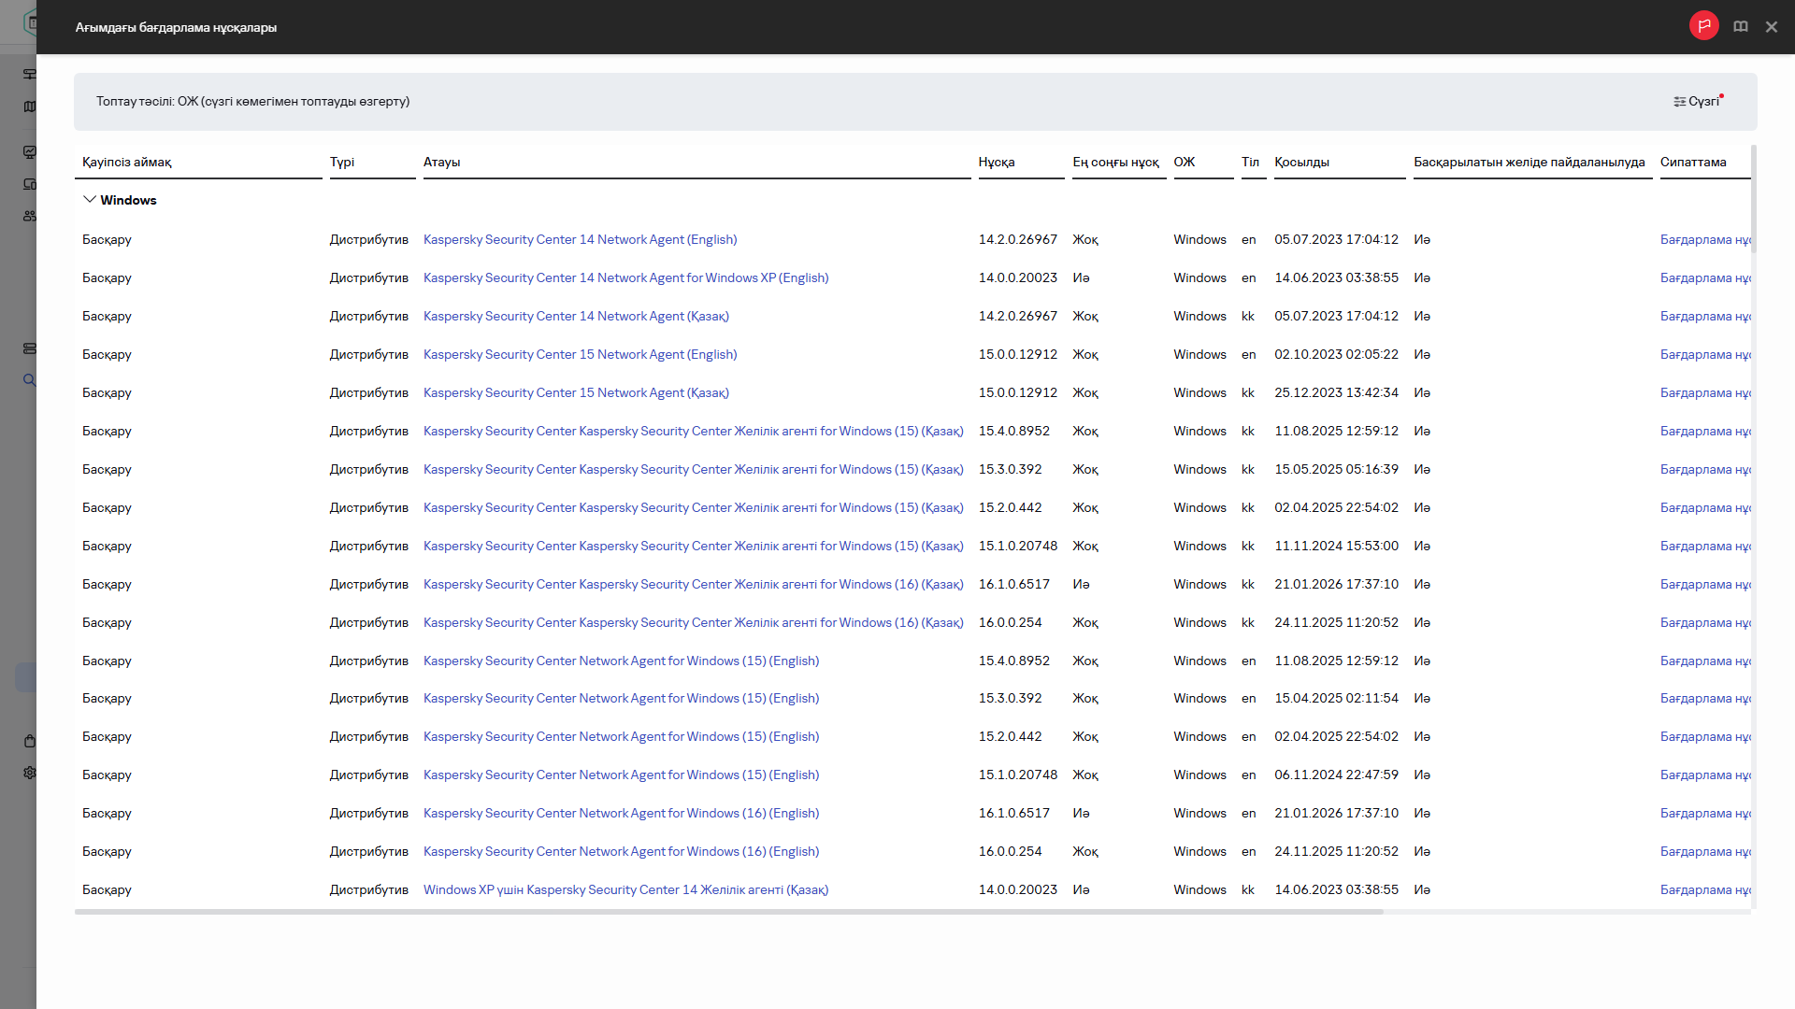Screen dimensions: 1795x1009
Task: Open the sidebar monitoring chart icon
Action: coord(30,151)
